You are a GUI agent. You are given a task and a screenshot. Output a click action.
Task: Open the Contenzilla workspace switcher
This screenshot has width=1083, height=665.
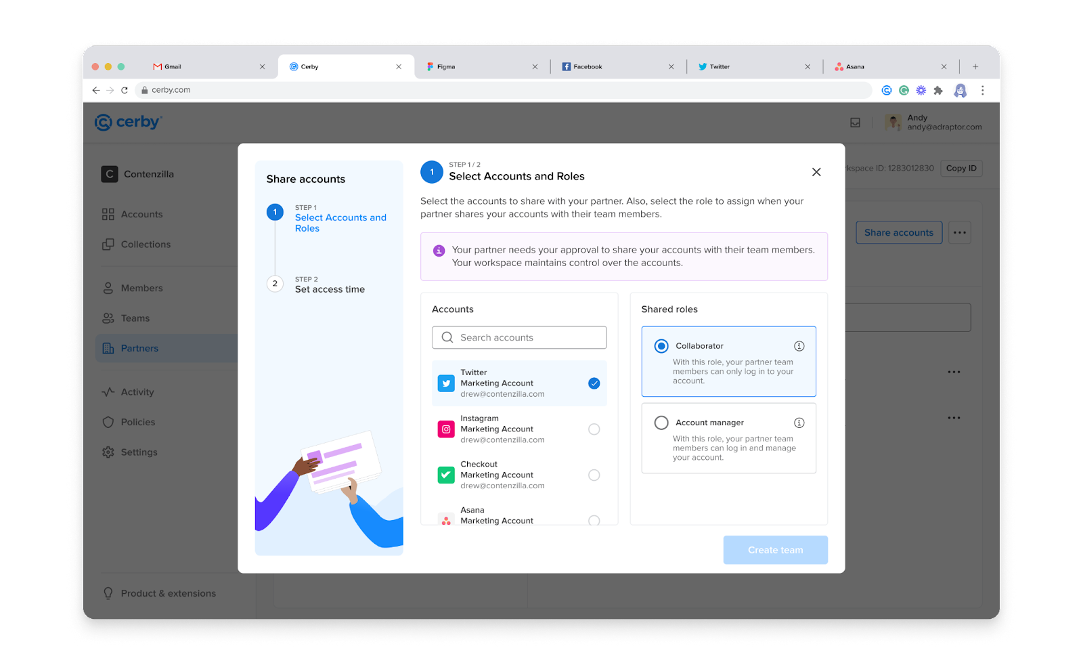138,174
